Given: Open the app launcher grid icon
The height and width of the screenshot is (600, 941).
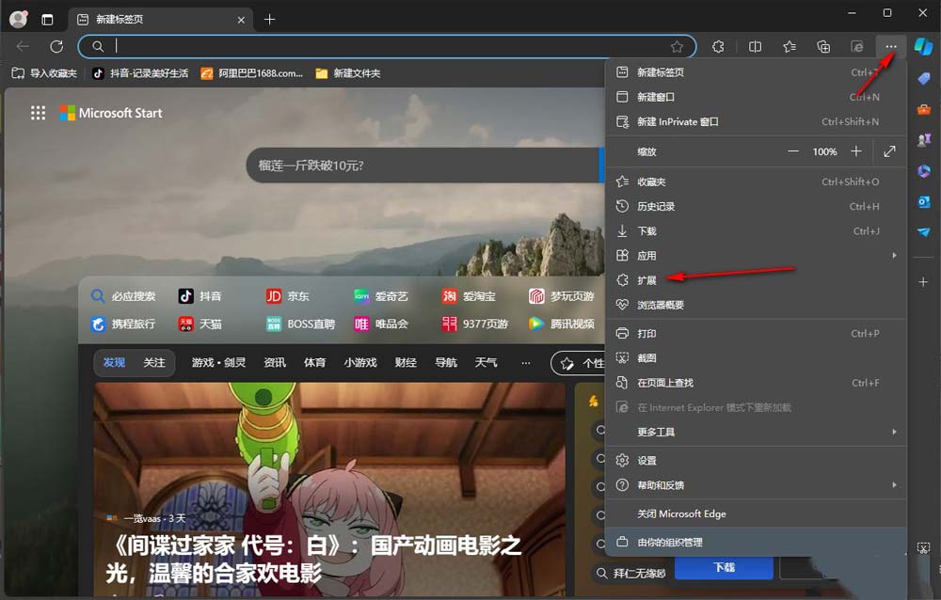Looking at the screenshot, I should tap(38, 113).
